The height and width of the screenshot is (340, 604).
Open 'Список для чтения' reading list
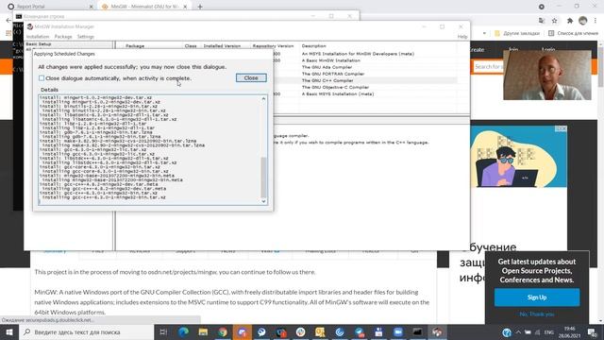(x=573, y=33)
